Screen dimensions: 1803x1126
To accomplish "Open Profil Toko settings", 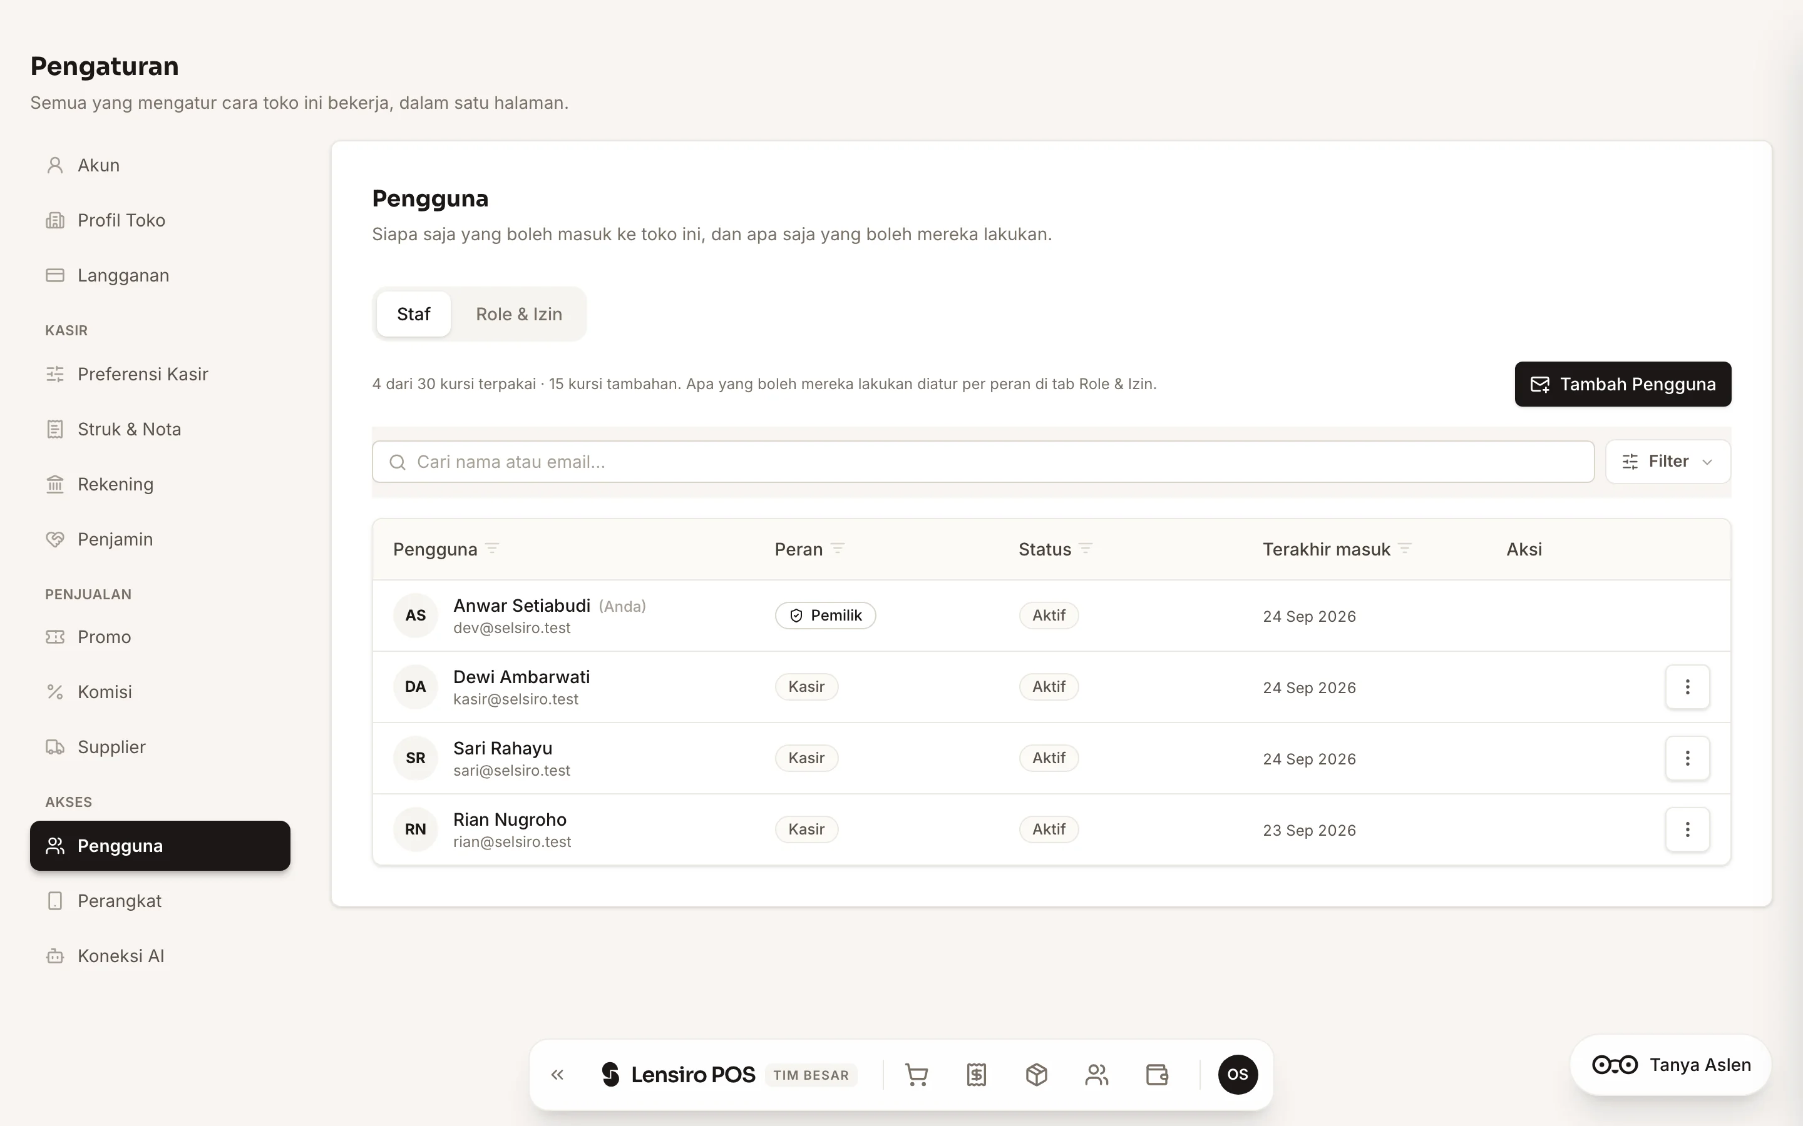I will coord(160,220).
